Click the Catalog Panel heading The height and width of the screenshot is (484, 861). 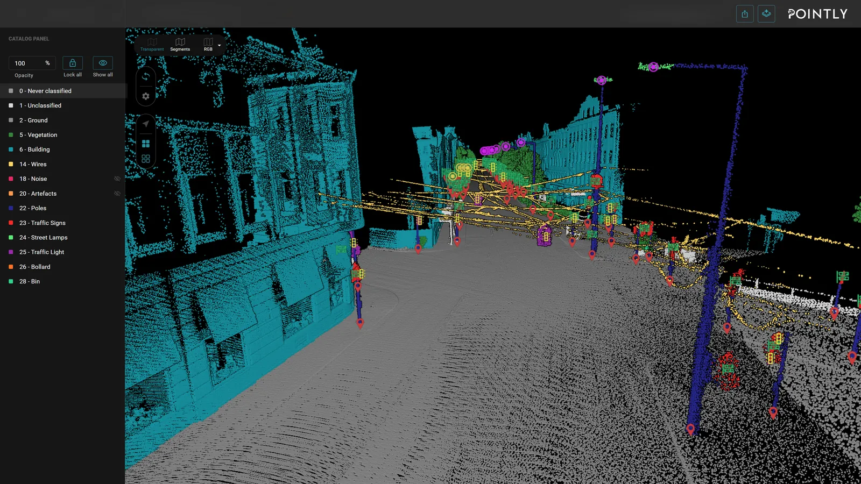click(29, 39)
